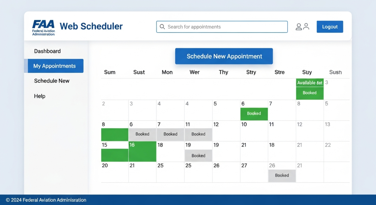Click the Booked slot beneath the Available Slot
This screenshot has height=205, width=376.
[309, 93]
